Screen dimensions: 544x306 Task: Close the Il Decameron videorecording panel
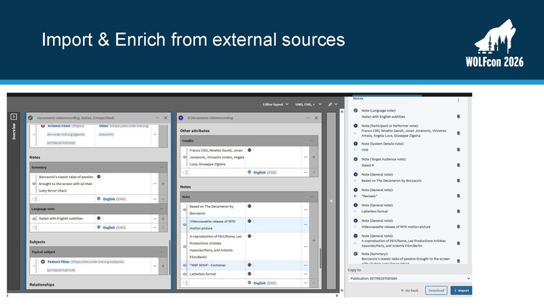[316, 118]
